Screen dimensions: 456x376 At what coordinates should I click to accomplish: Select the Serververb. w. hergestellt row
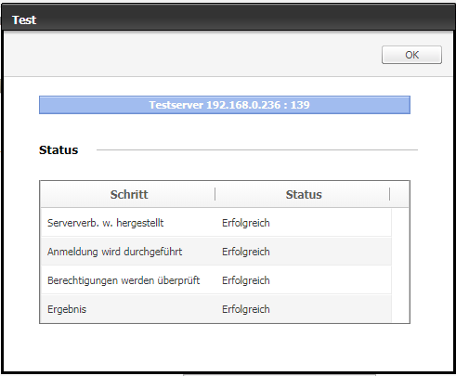(x=216, y=223)
